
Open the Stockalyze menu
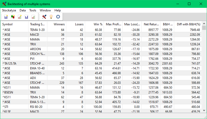pos(9,10)
